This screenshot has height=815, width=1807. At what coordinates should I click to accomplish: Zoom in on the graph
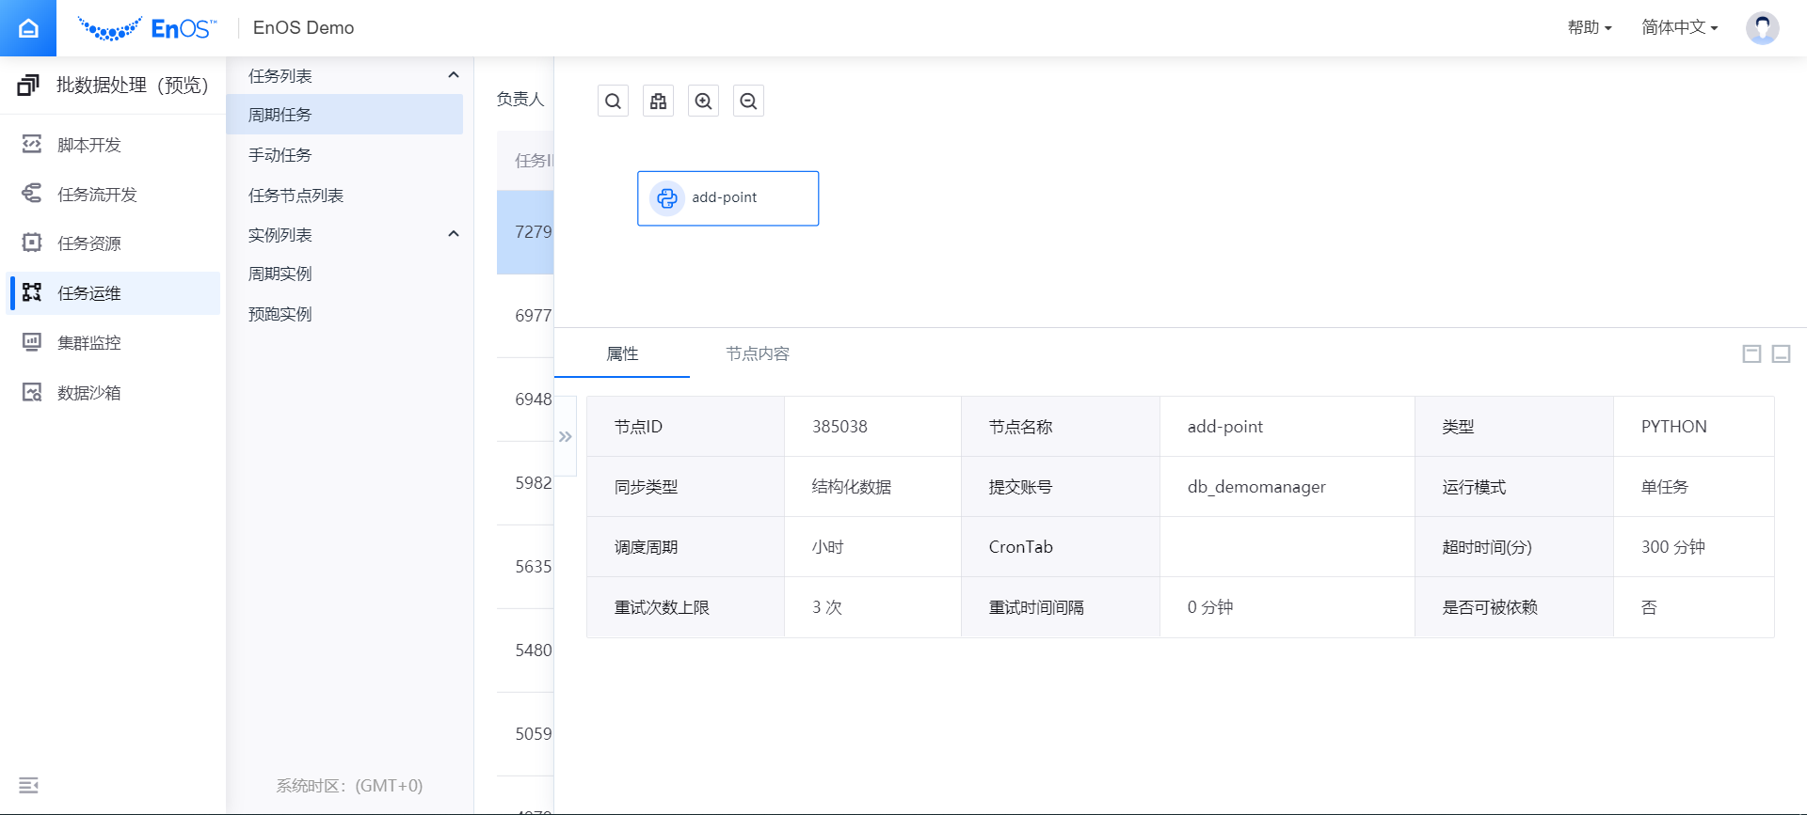pos(703,101)
